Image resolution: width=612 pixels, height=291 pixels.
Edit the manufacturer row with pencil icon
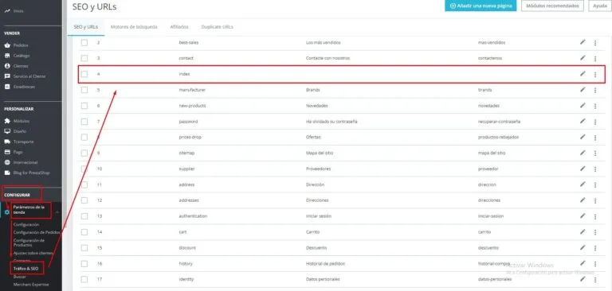coord(583,90)
